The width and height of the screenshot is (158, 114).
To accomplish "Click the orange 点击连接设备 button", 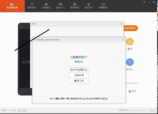I will (x=131, y=28).
